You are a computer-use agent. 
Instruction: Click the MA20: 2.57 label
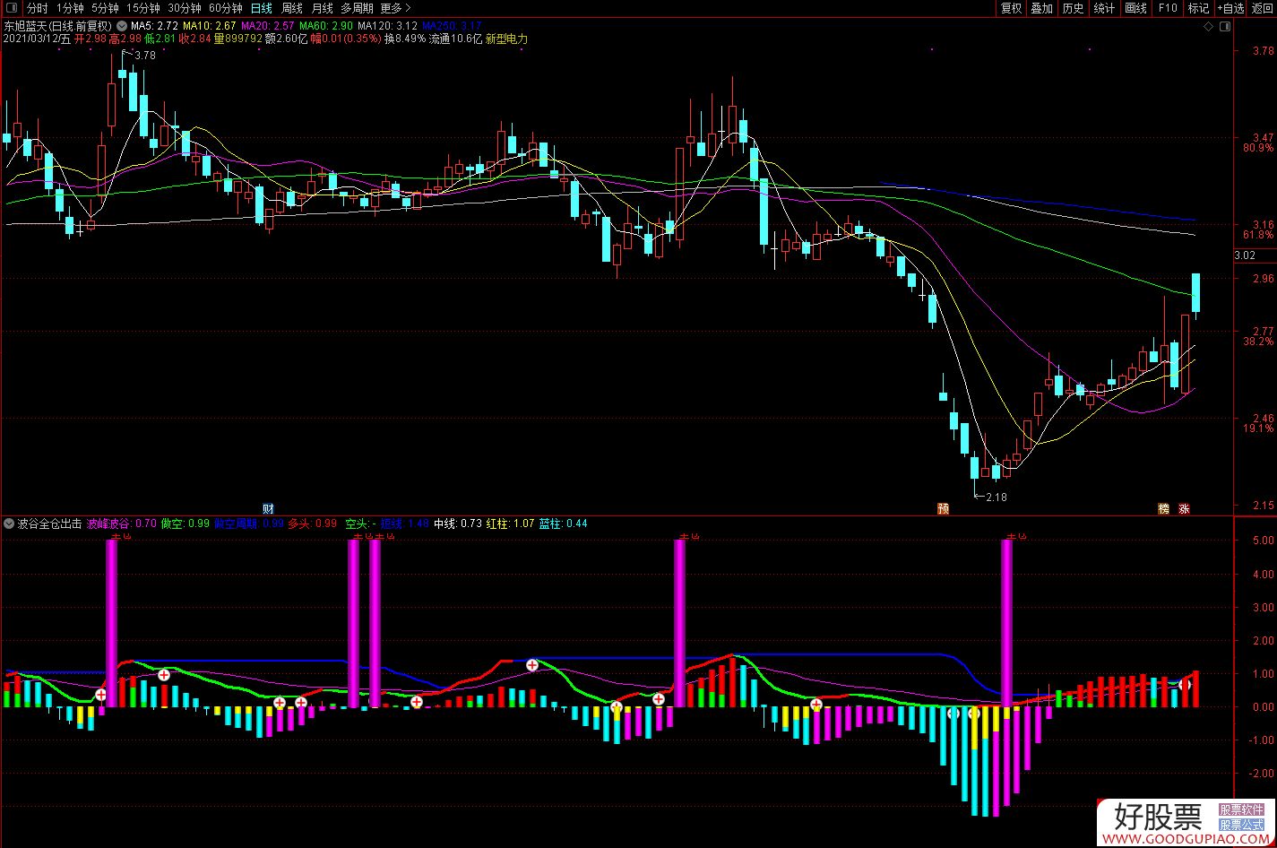[x=269, y=26]
